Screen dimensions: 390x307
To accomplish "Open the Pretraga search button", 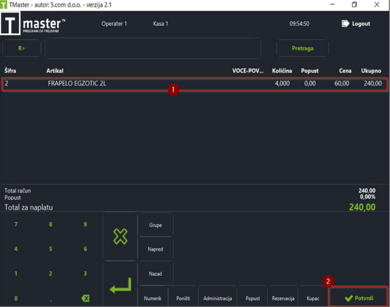I will coord(303,48).
